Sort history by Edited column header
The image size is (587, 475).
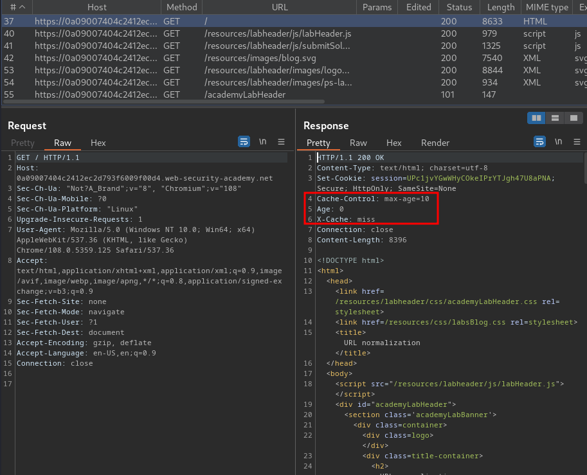pos(419,7)
